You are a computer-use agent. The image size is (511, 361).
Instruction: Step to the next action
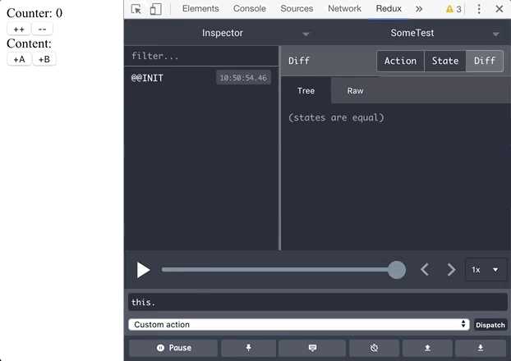tap(451, 270)
